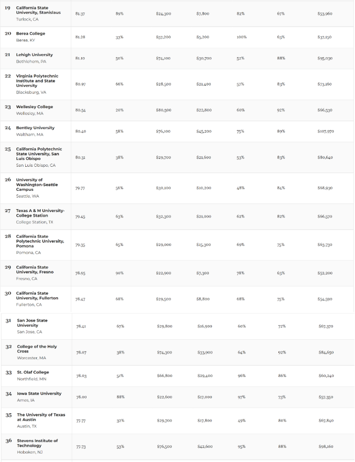Select Iowa State University name
The height and width of the screenshot is (462, 355).
(39, 393)
